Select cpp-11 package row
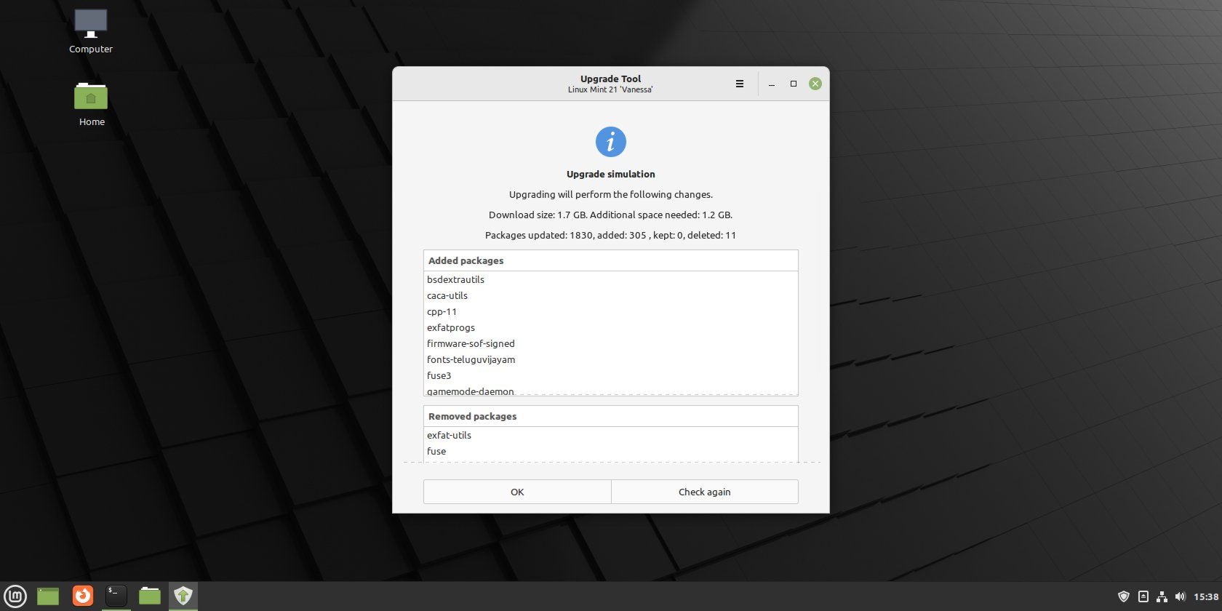This screenshot has width=1222, height=611. tap(611, 311)
